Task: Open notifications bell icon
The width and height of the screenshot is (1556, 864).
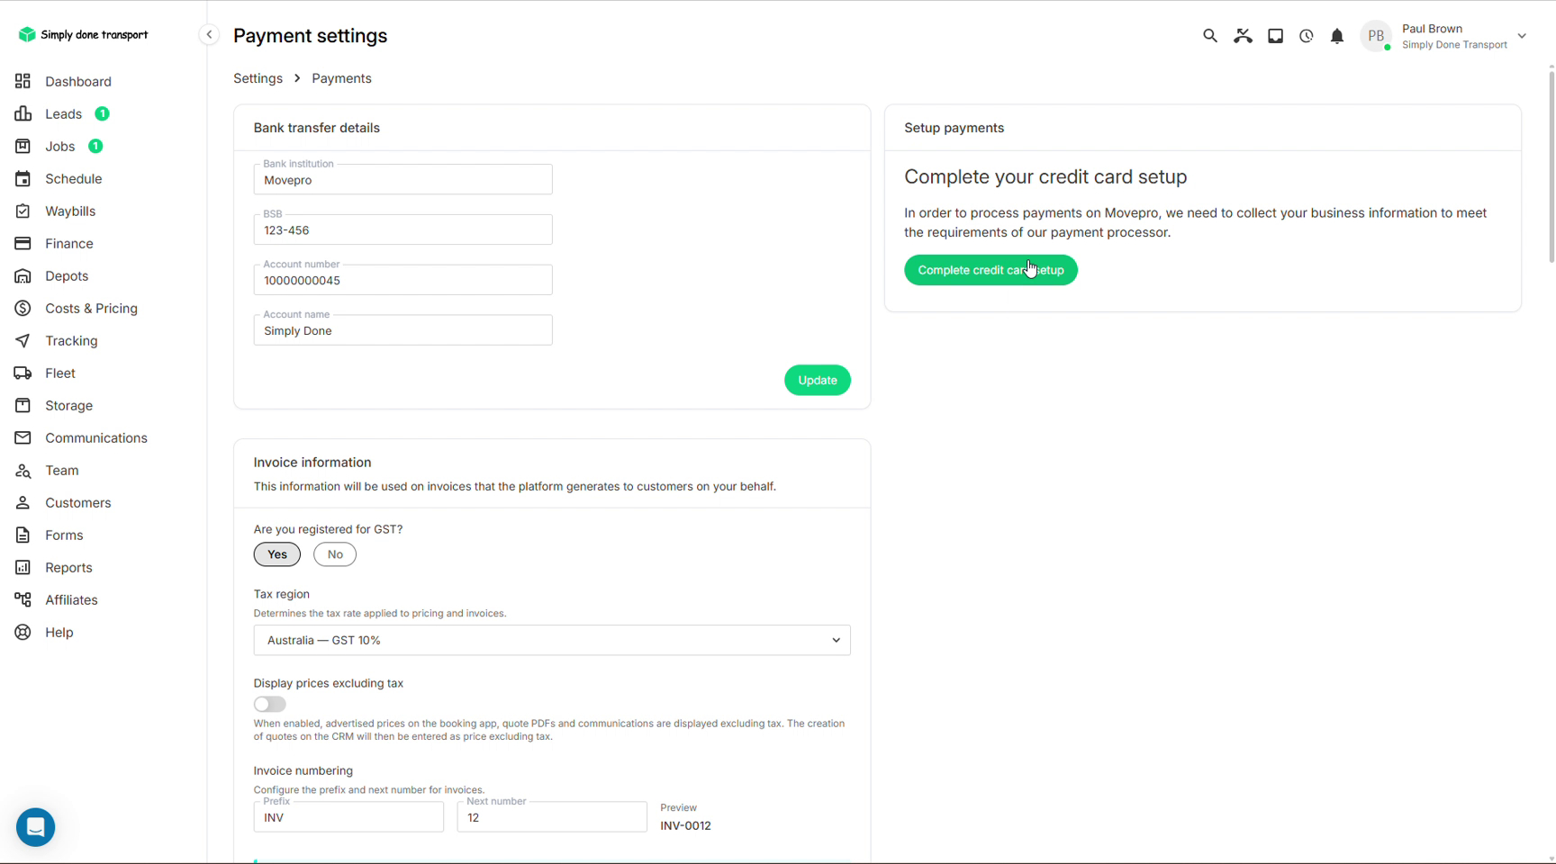Action: pos(1337,36)
